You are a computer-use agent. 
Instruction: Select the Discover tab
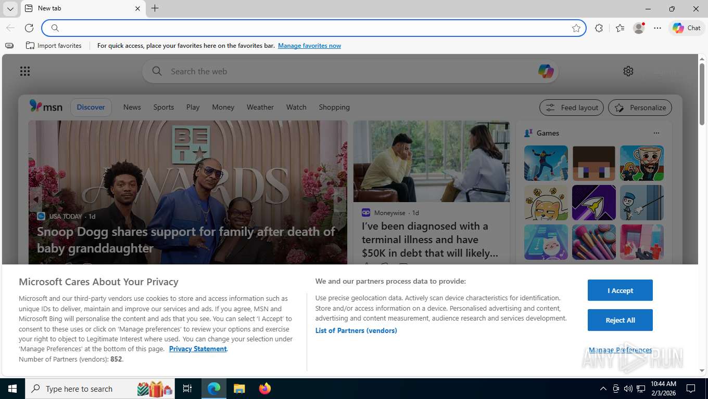coord(91,107)
